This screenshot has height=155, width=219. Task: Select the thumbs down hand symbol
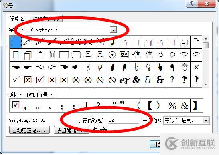coord(172,55)
